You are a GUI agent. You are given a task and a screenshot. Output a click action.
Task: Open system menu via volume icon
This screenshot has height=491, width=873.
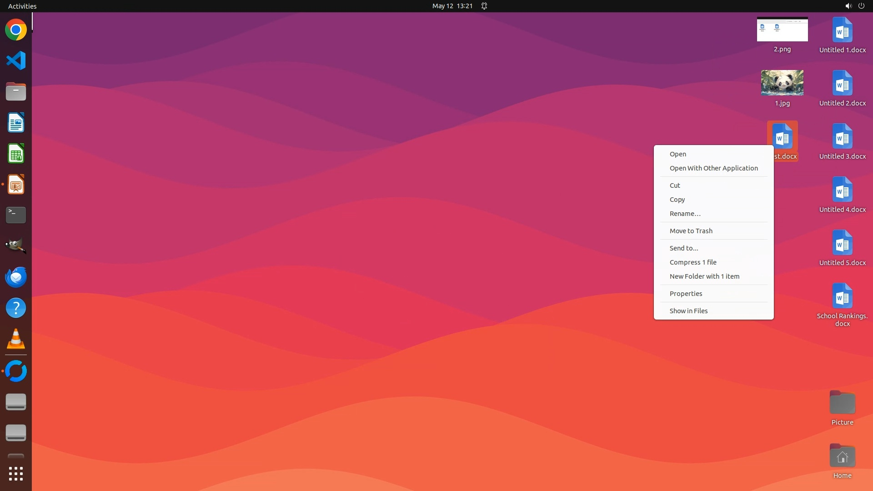pyautogui.click(x=848, y=6)
